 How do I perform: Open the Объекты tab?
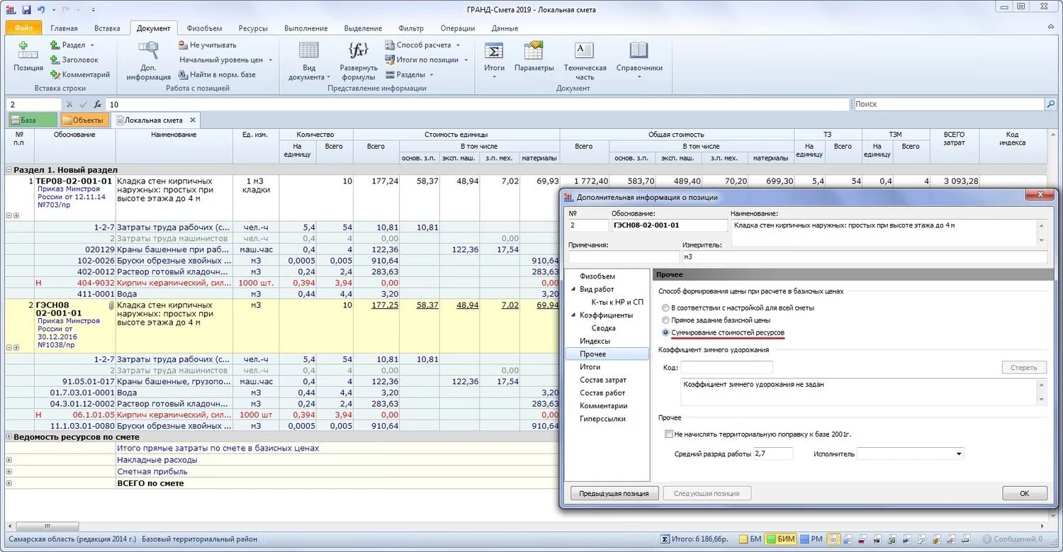(84, 120)
